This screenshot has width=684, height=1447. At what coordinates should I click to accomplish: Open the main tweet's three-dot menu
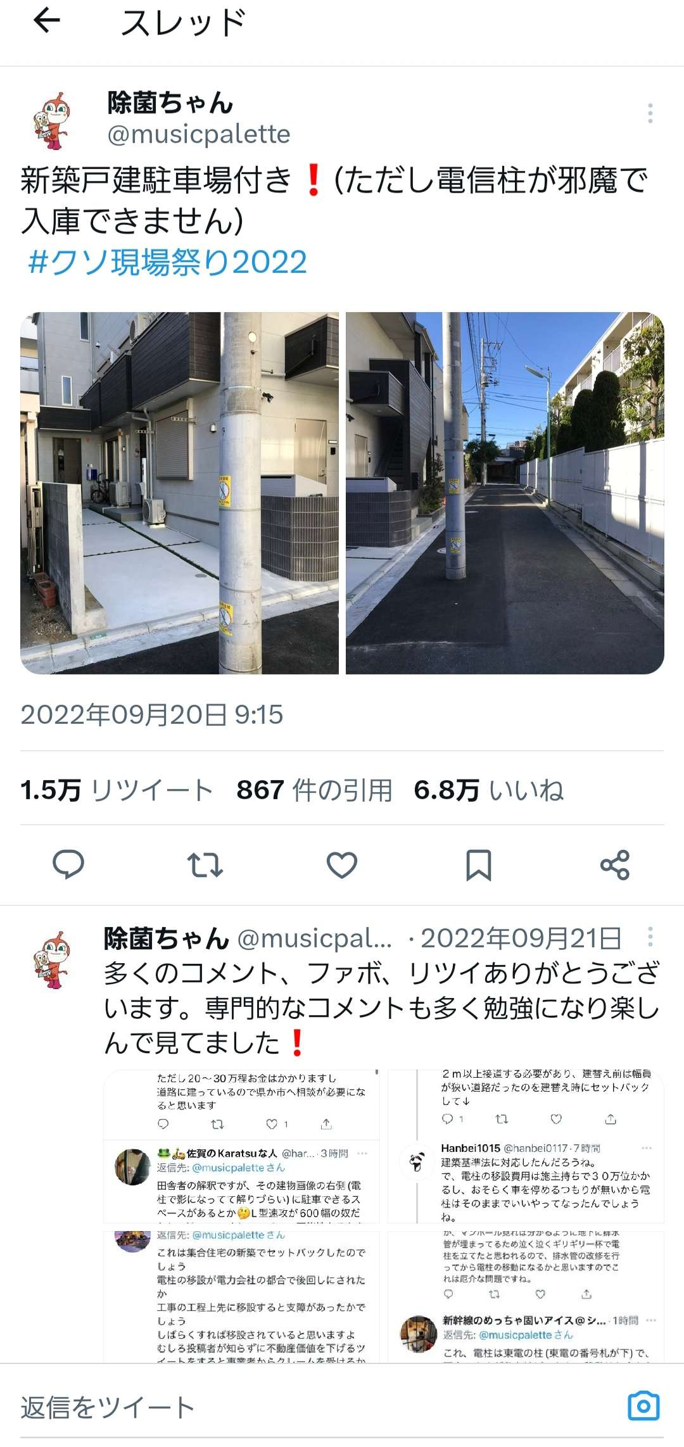650,113
